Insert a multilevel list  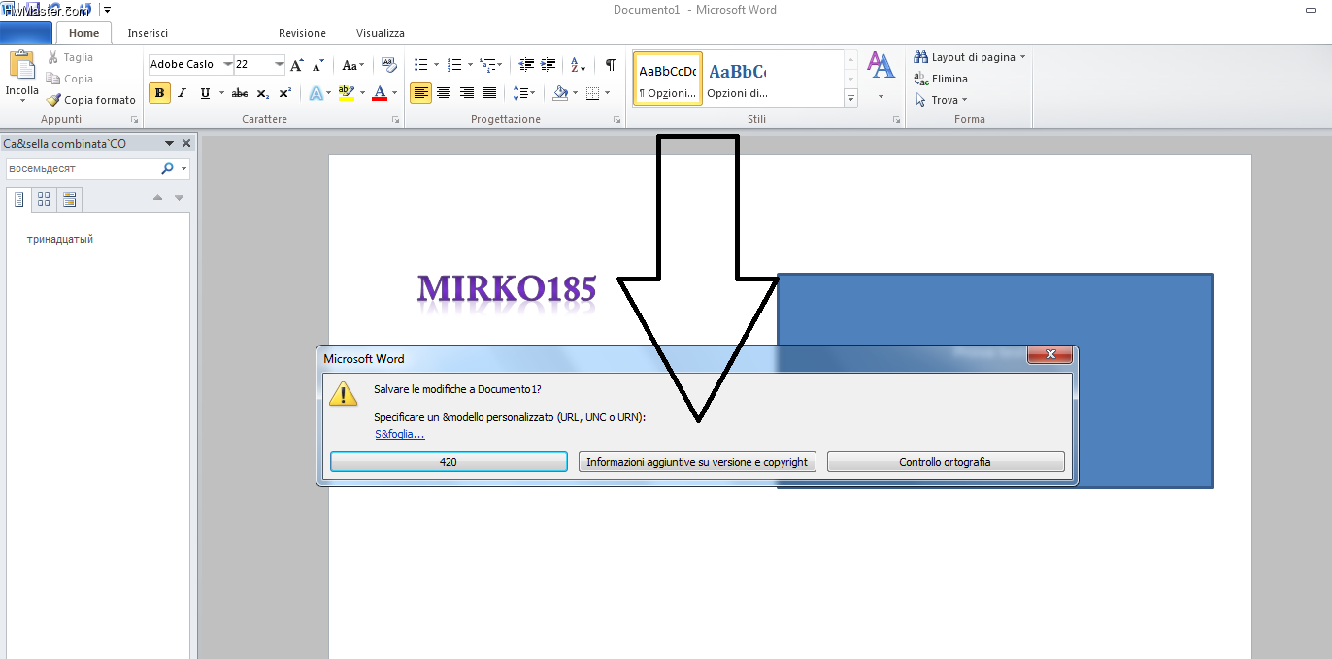[x=488, y=65]
